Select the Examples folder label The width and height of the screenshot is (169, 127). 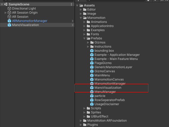click(98, 30)
